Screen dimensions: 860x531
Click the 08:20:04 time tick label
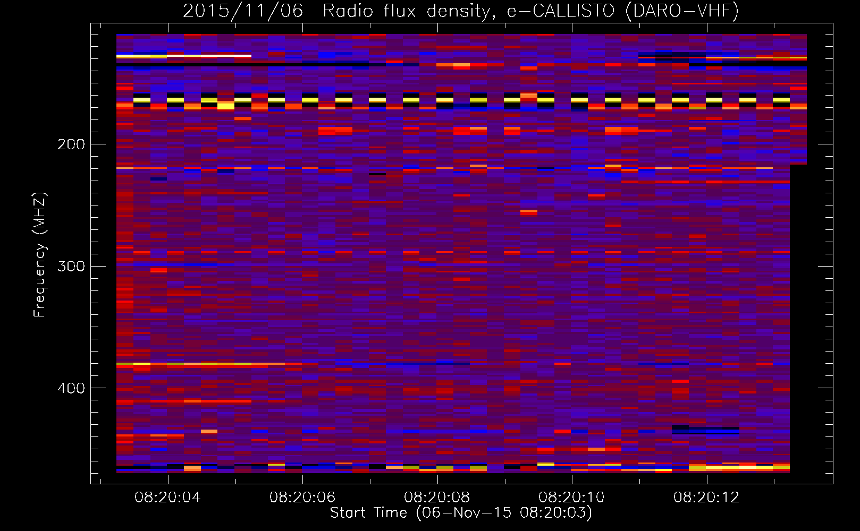168,498
